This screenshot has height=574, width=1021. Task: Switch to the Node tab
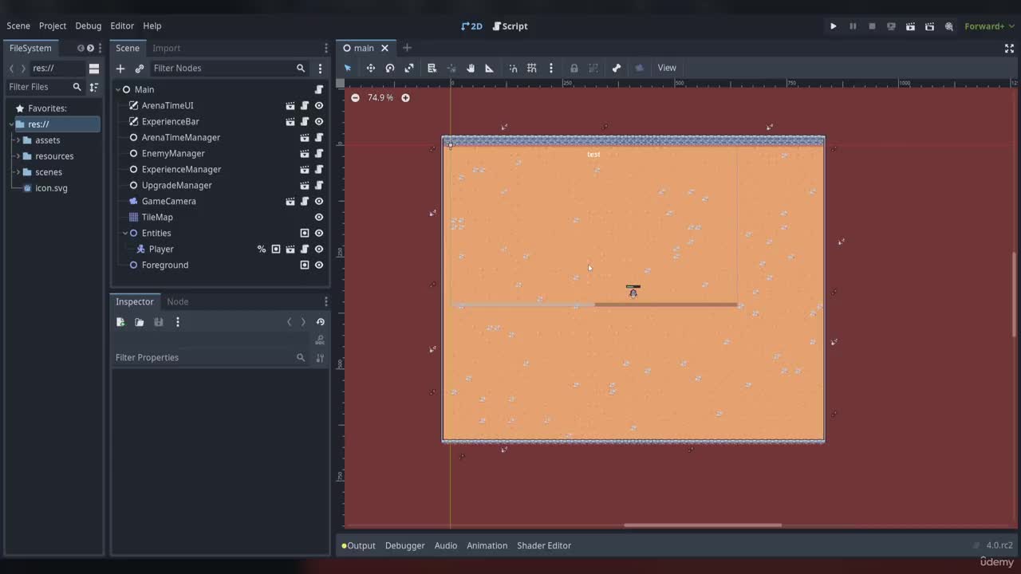coord(178,301)
